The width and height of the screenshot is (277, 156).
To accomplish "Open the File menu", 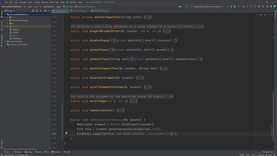I will pos(6,2).
